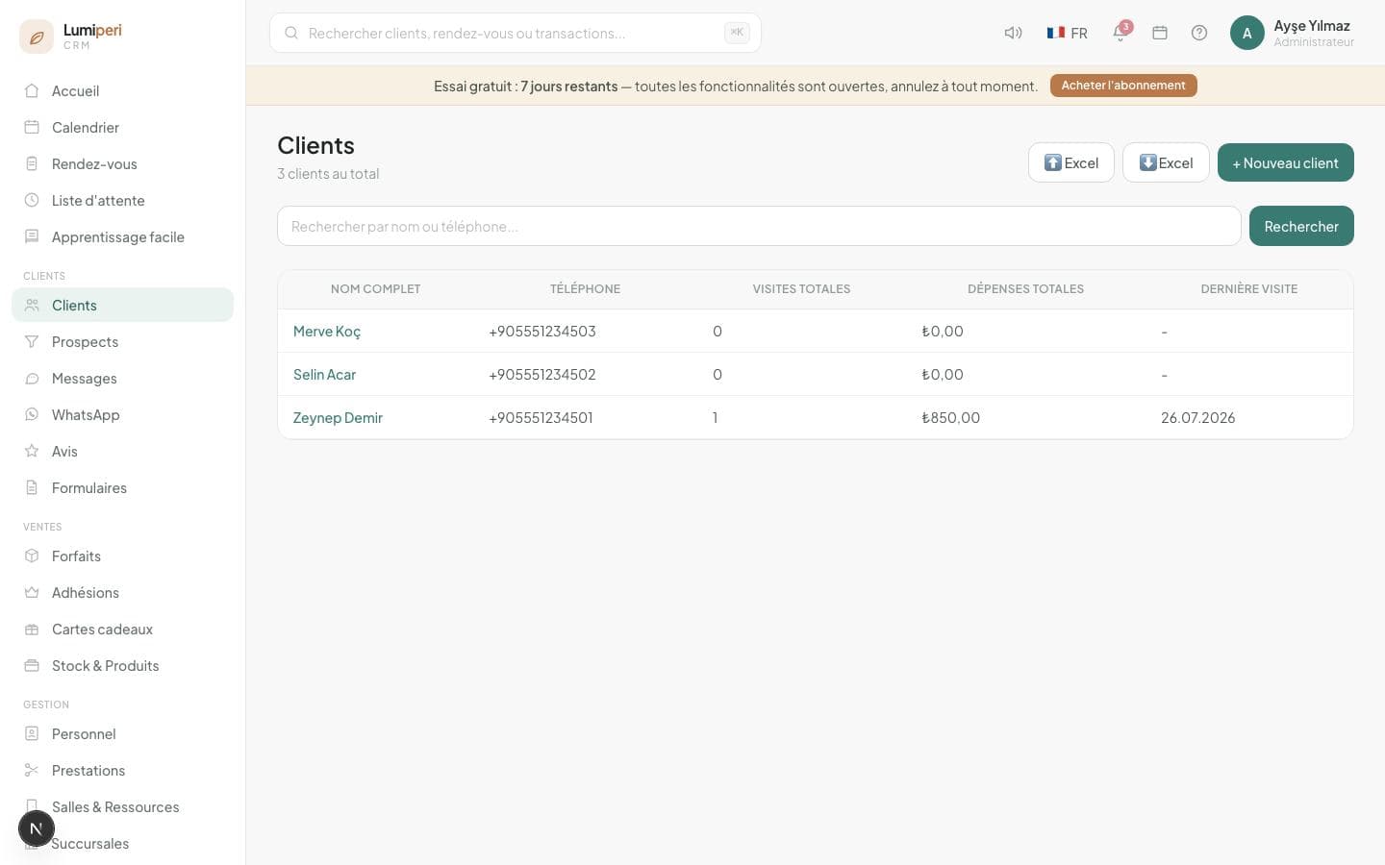Screen dimensions: 1385x865
Task: Click the Prospects funnel icon
Action: (x=32, y=341)
